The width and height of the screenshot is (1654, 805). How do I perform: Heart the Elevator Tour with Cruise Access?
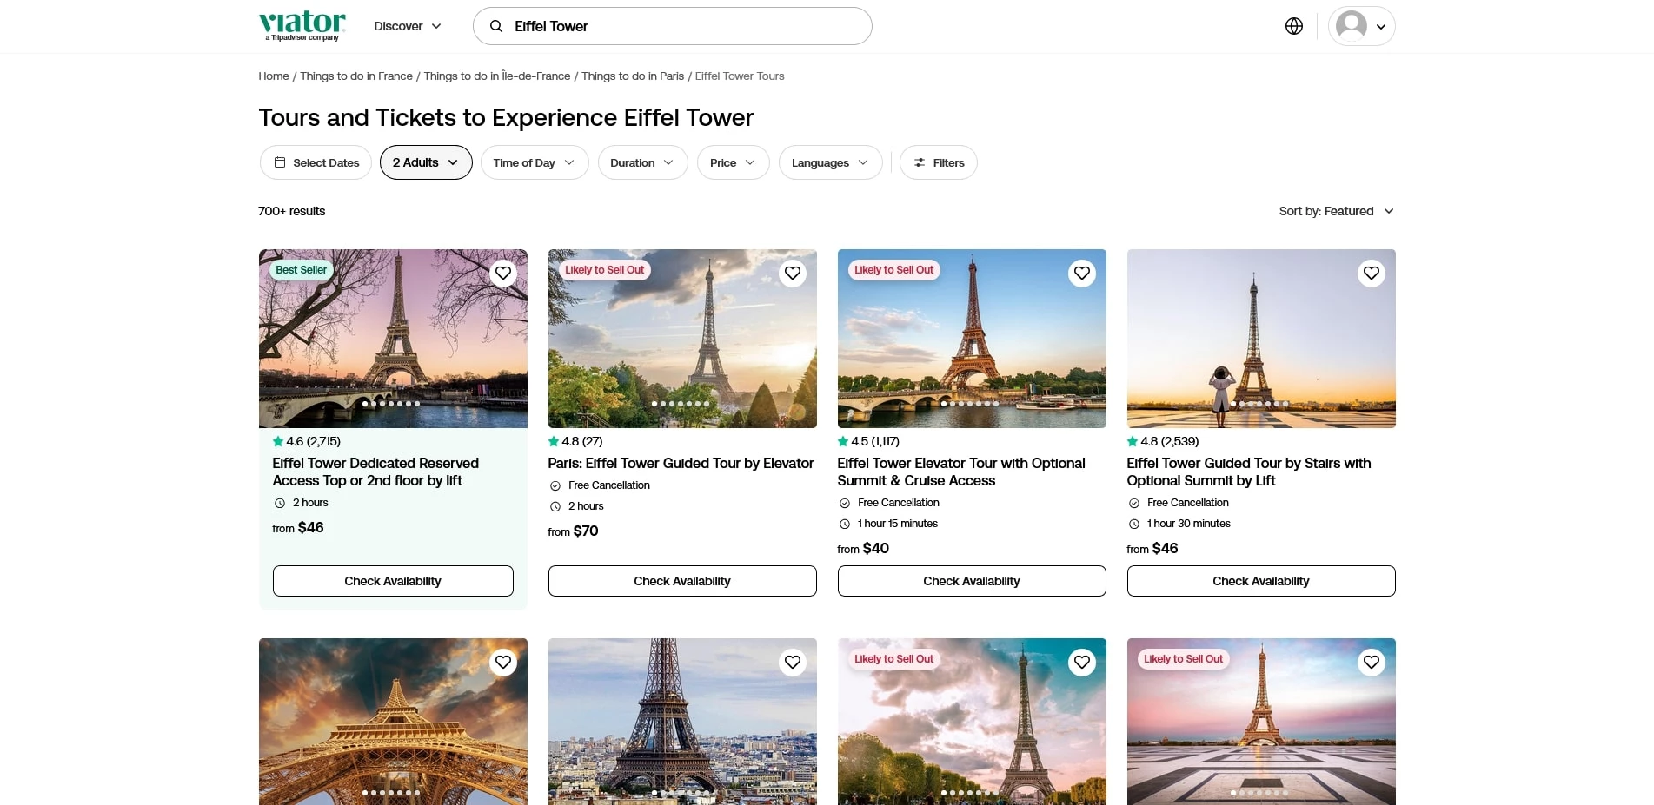[1081, 274]
